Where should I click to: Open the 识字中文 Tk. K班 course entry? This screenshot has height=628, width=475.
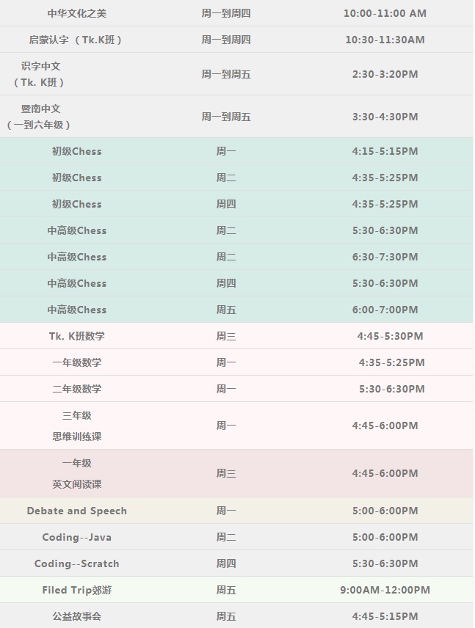click(x=41, y=74)
